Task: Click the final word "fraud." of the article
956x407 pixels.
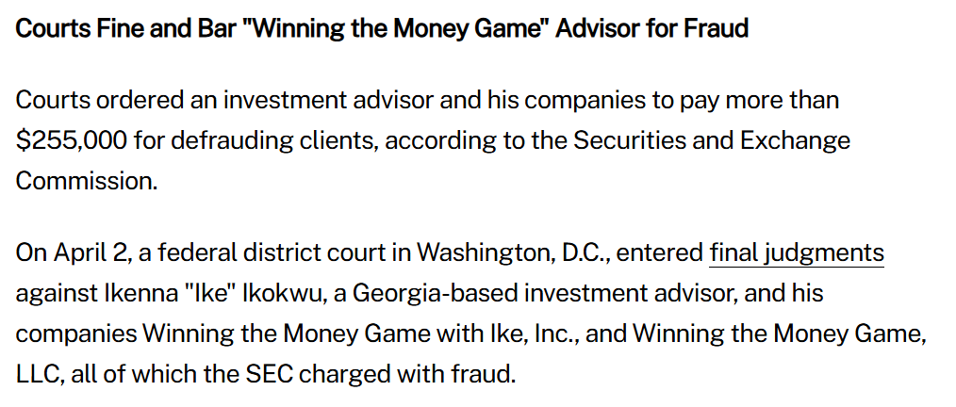Action: click(x=484, y=372)
